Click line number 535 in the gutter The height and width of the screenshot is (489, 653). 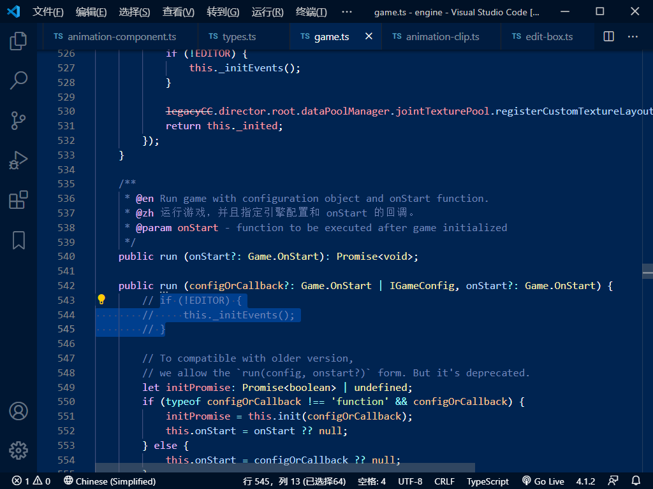pyautogui.click(x=66, y=184)
